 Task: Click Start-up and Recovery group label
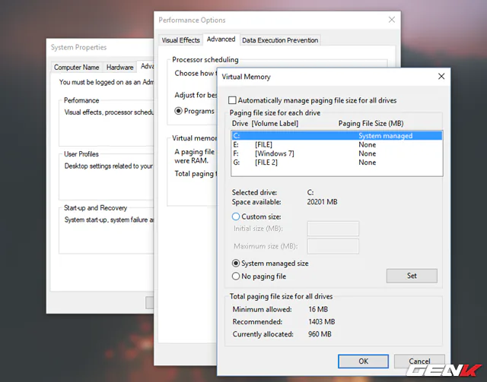95,208
